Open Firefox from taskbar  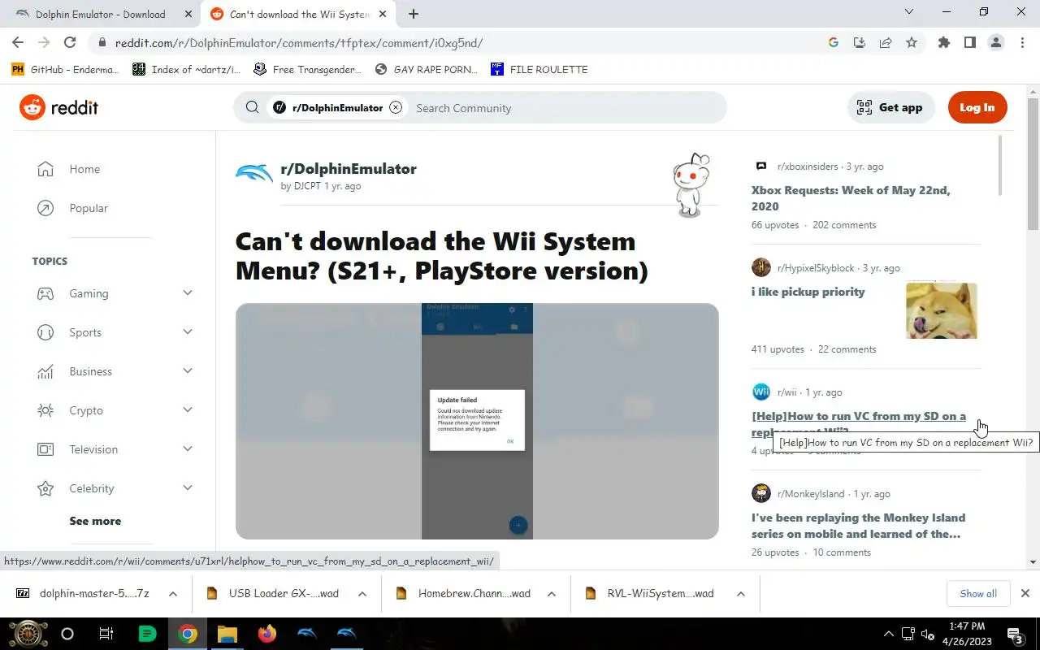click(266, 634)
